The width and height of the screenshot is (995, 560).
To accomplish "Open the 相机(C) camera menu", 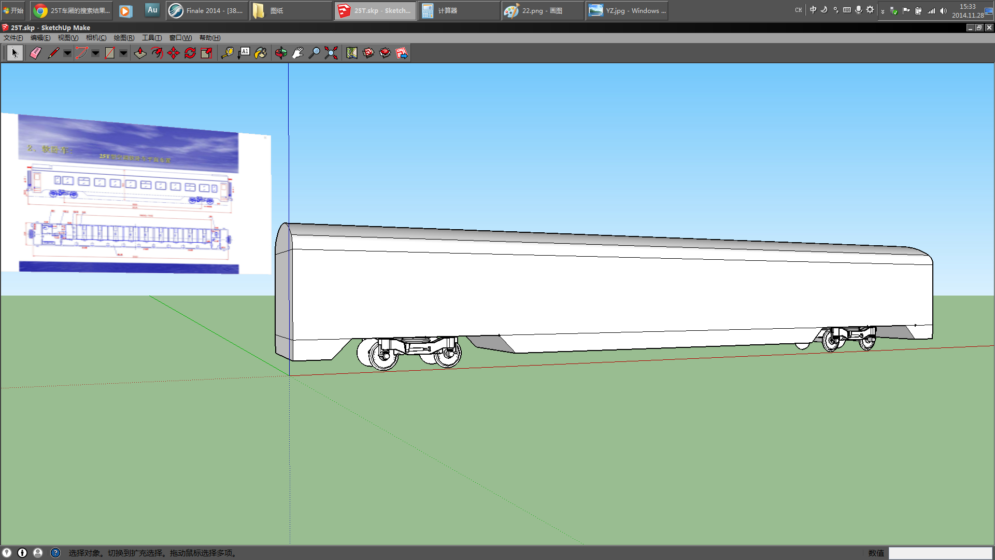I will point(96,38).
